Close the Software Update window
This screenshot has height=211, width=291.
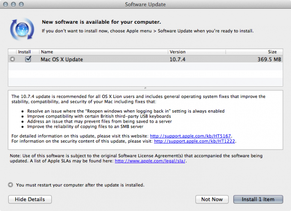click(5, 4)
